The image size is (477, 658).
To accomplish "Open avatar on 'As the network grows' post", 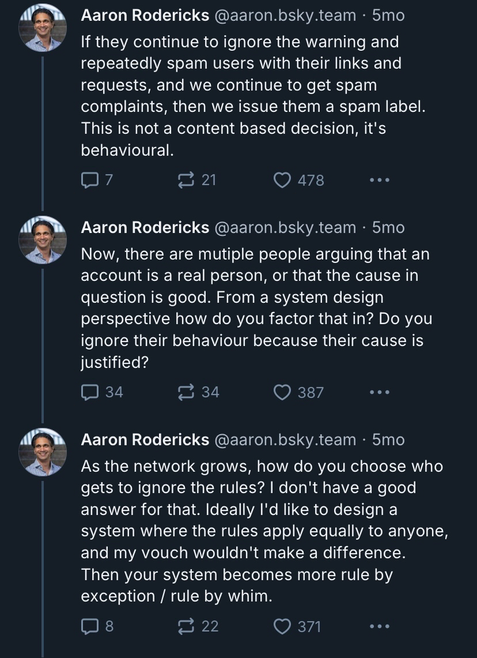I will point(43,452).
